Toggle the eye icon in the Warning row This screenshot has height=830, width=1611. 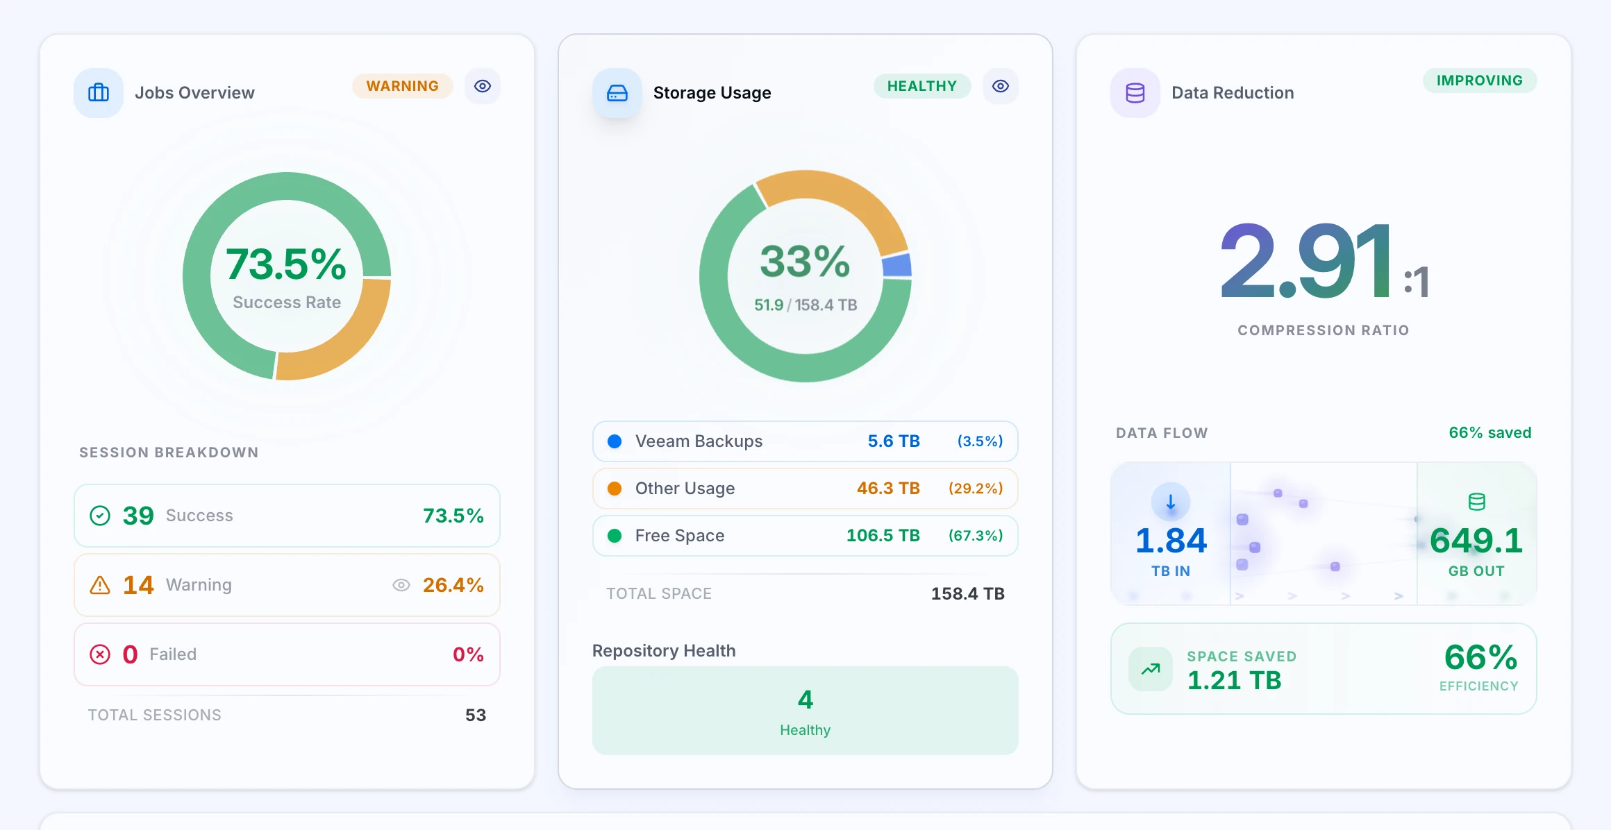401,585
